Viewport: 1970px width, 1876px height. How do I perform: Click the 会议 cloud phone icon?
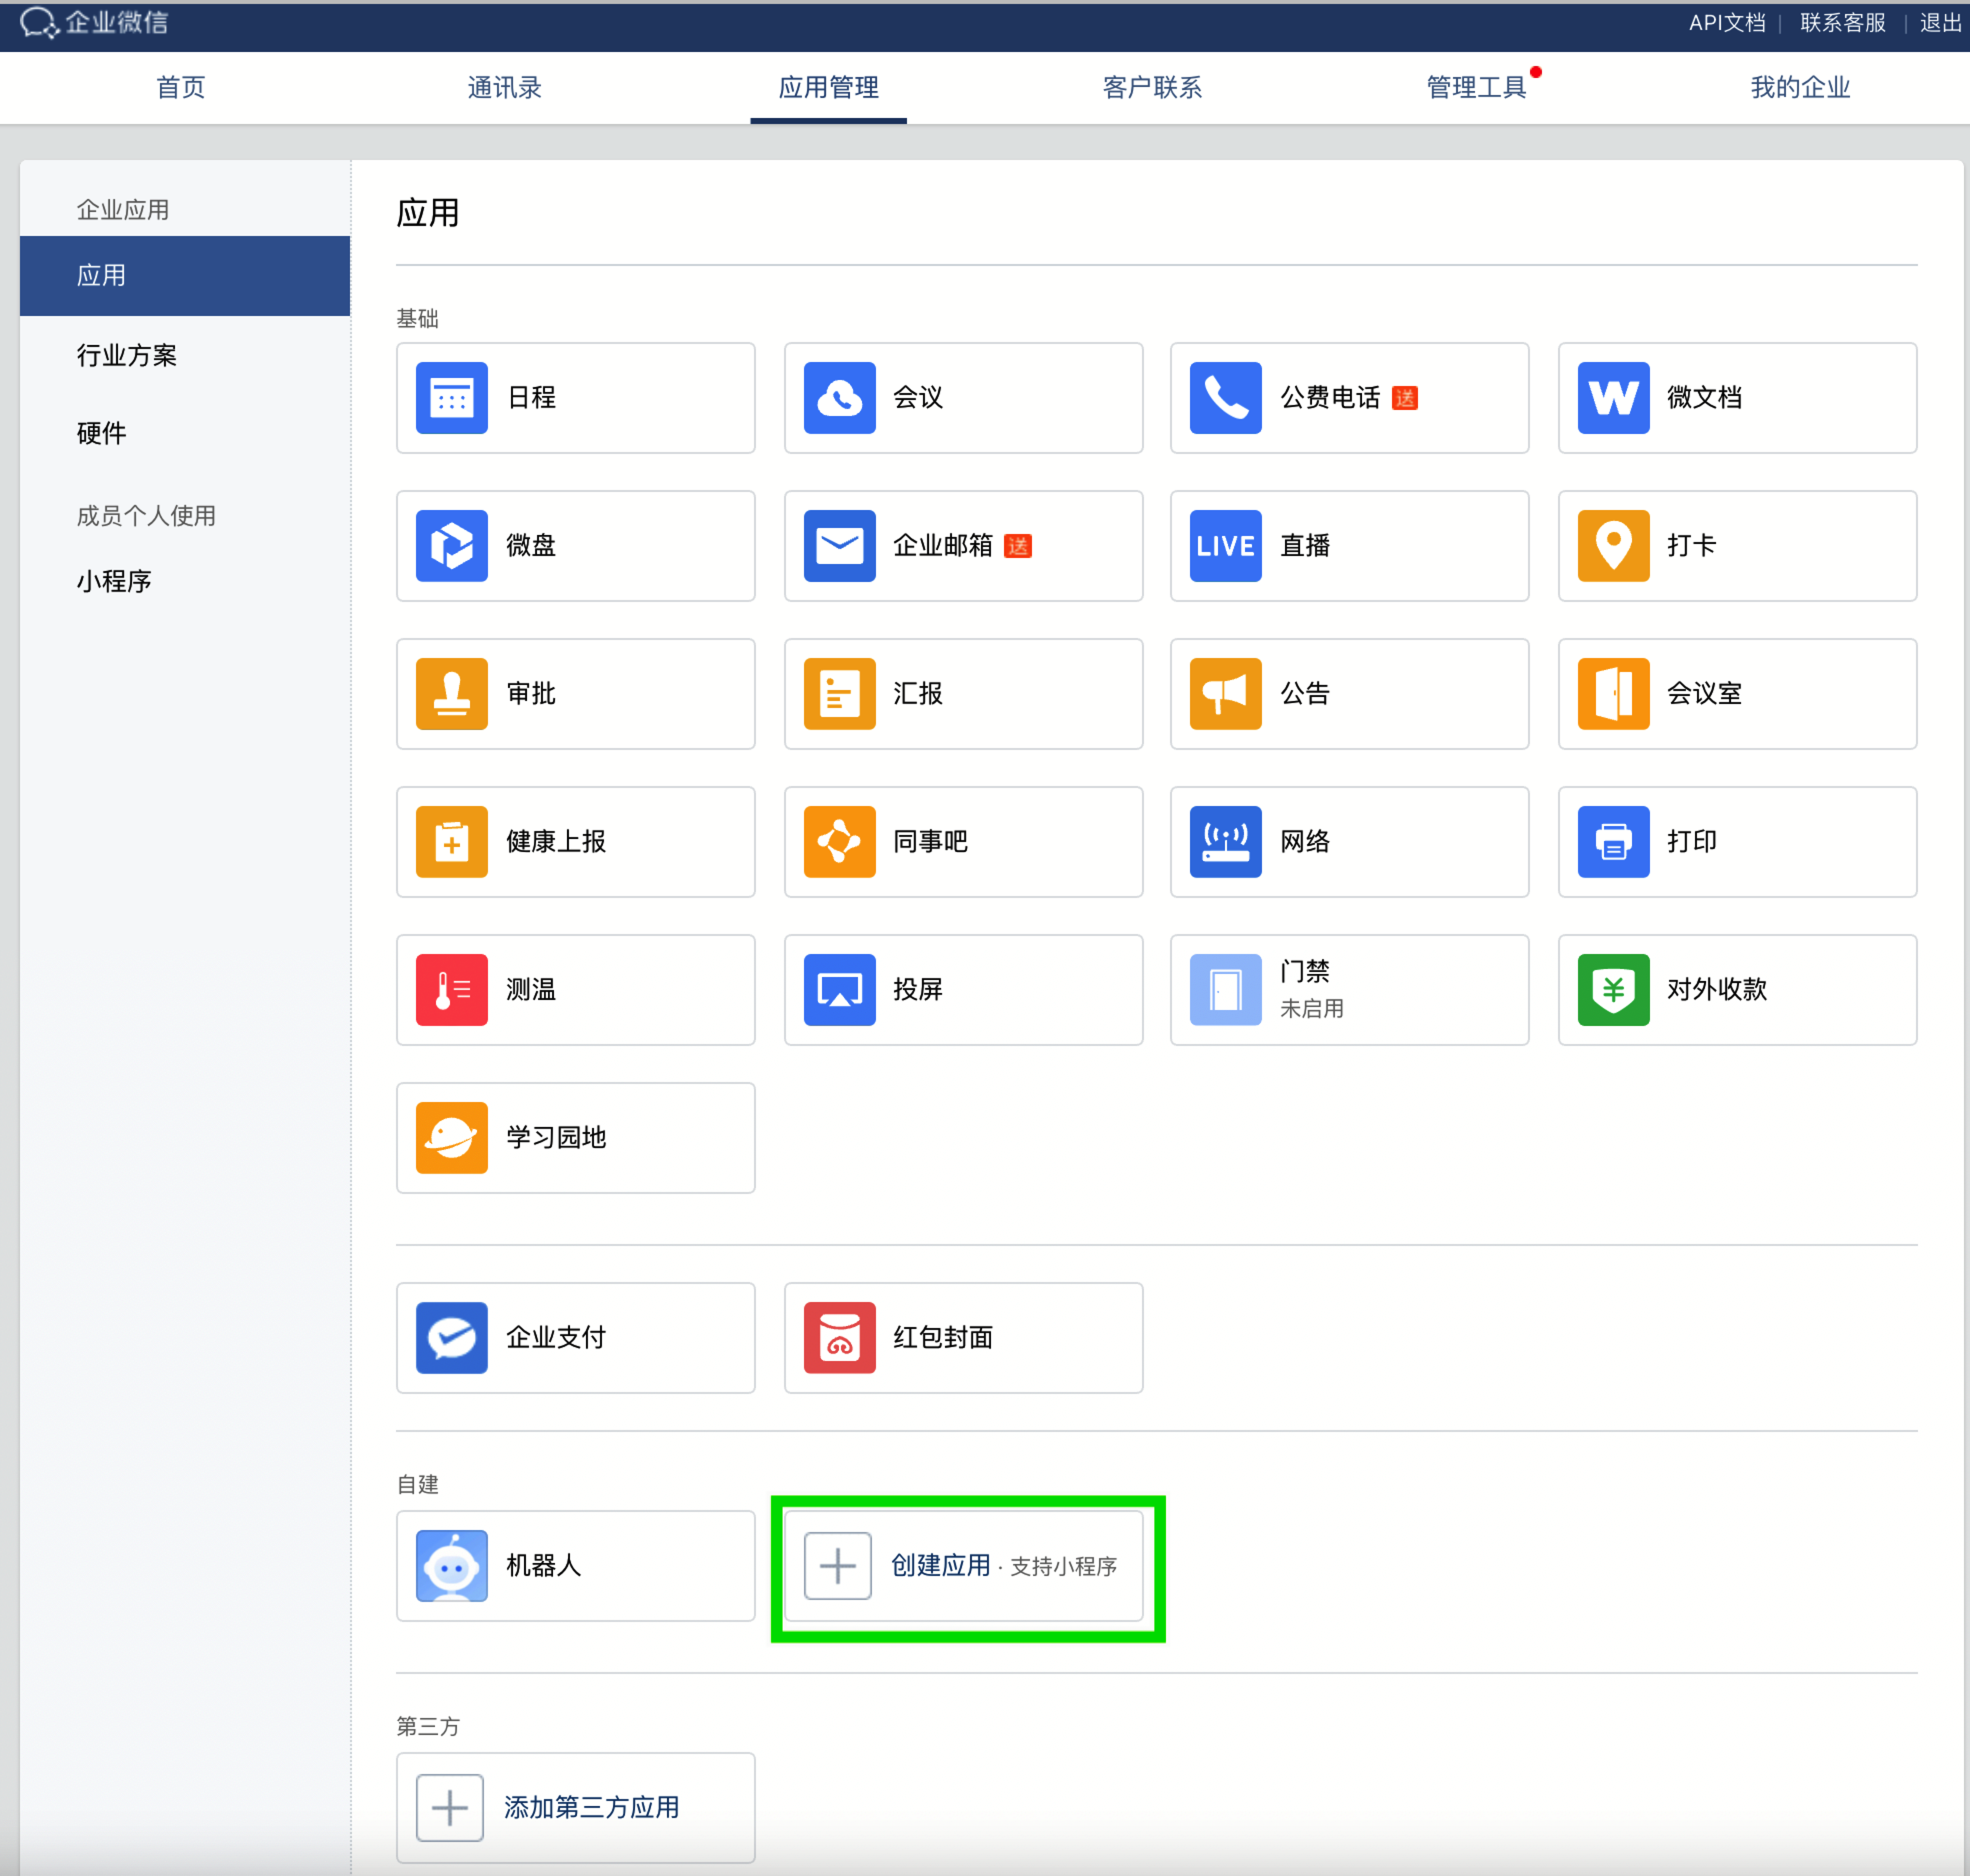point(839,398)
